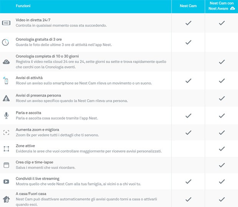Viewport: 238px width, 207px height.
Task: Click the Nest Cam checkmark for Video in diretta 24/7
Action: click(x=188, y=23)
